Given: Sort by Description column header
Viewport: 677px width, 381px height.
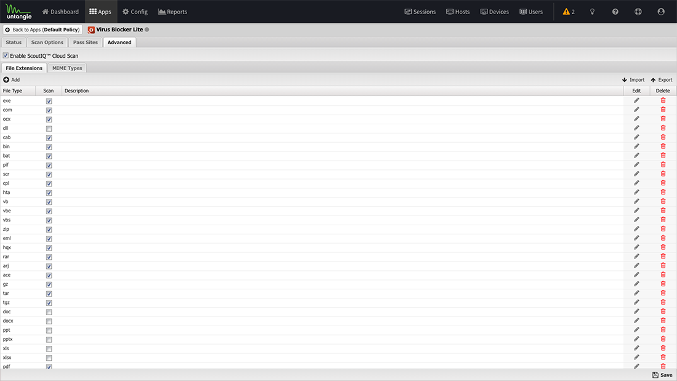Looking at the screenshot, I should point(343,90).
